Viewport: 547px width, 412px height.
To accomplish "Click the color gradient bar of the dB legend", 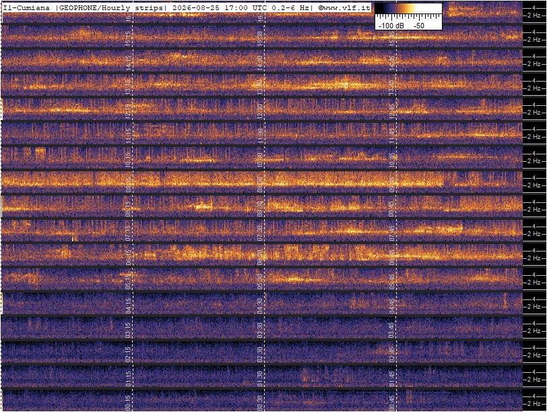I will click(408, 8).
